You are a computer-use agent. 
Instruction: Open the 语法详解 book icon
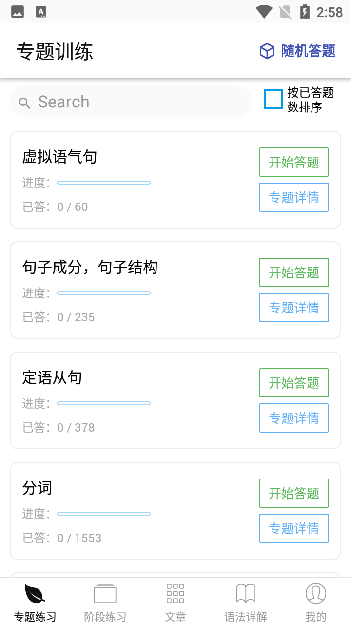click(x=246, y=594)
